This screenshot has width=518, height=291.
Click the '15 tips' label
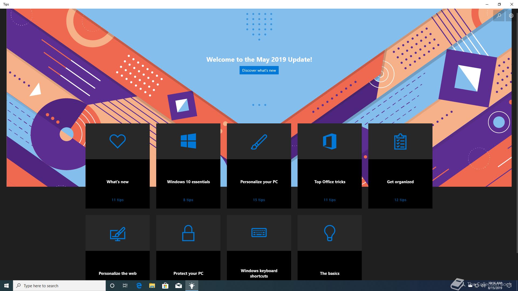[x=259, y=200]
